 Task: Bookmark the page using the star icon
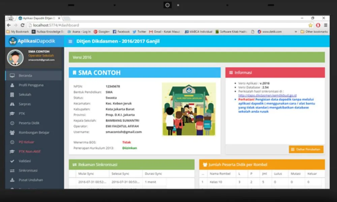tap(310, 25)
